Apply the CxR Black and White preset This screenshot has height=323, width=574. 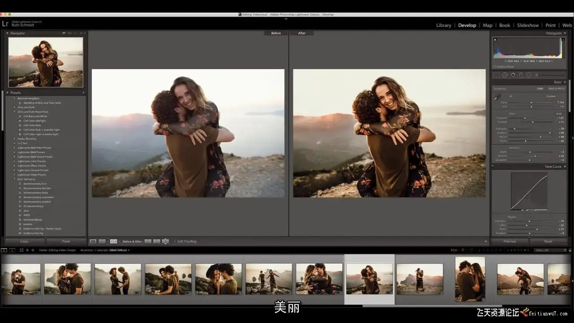35,116
